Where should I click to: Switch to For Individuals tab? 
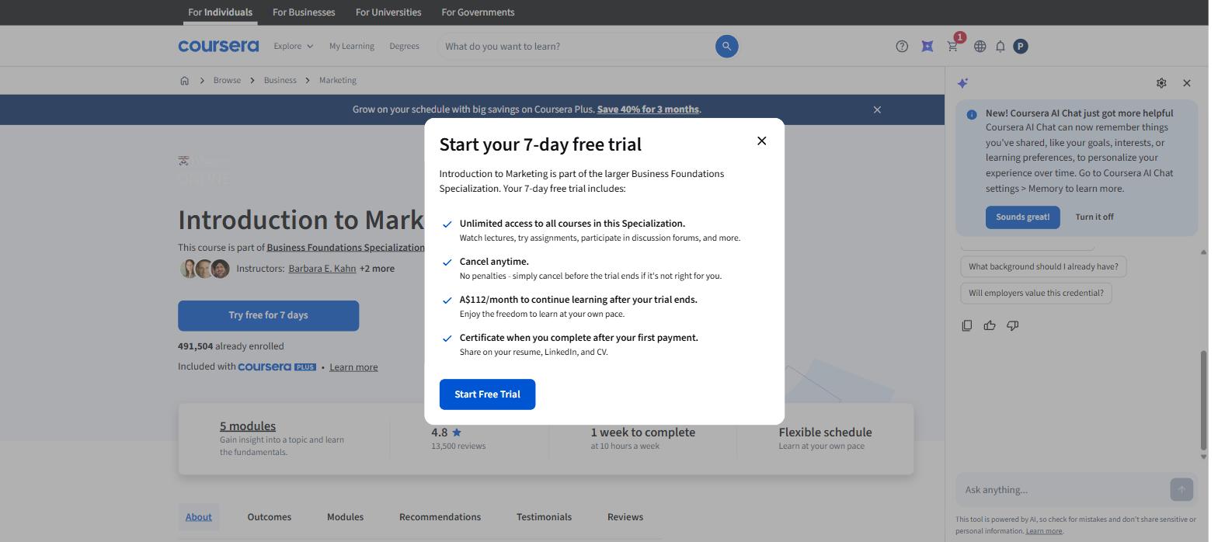click(220, 12)
